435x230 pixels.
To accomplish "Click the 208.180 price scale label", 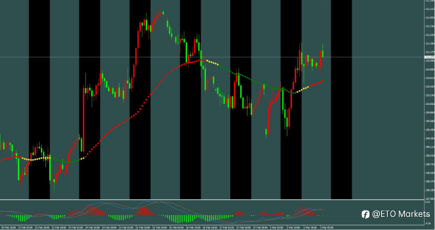I will point(430,190).
